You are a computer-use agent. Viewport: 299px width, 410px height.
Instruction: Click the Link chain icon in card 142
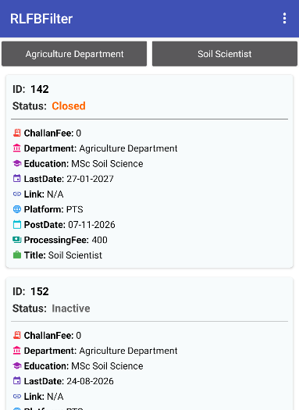point(17,194)
